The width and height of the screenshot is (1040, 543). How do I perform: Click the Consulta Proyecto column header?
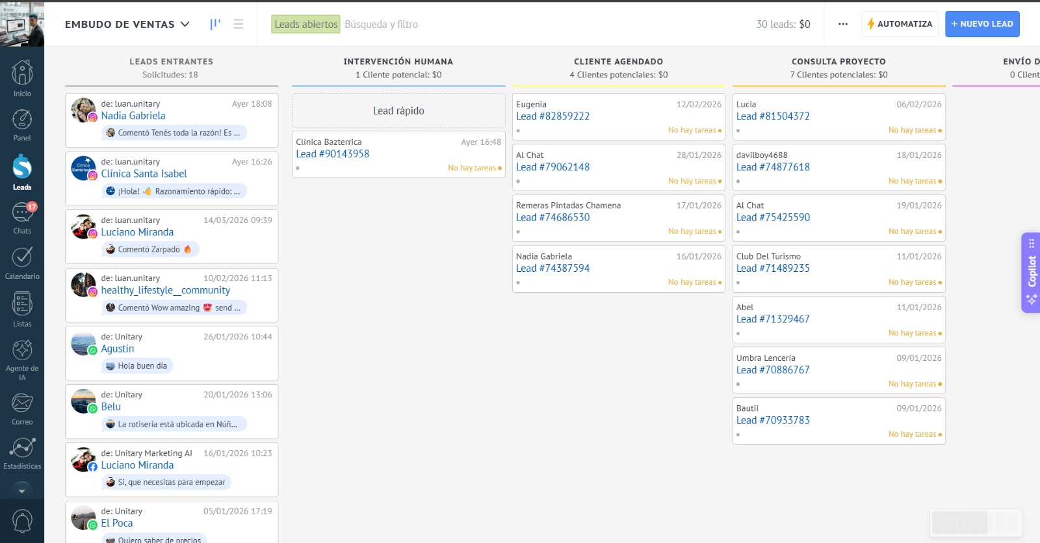[x=838, y=62]
